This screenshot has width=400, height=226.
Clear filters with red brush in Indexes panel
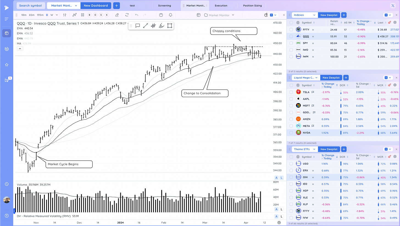[390, 22]
